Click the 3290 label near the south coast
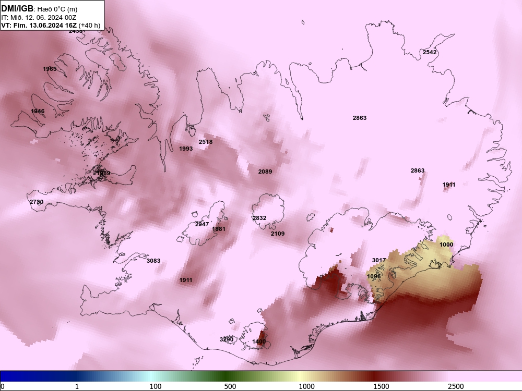Image resolution: width=522 pixels, height=391 pixels. [x=227, y=339]
